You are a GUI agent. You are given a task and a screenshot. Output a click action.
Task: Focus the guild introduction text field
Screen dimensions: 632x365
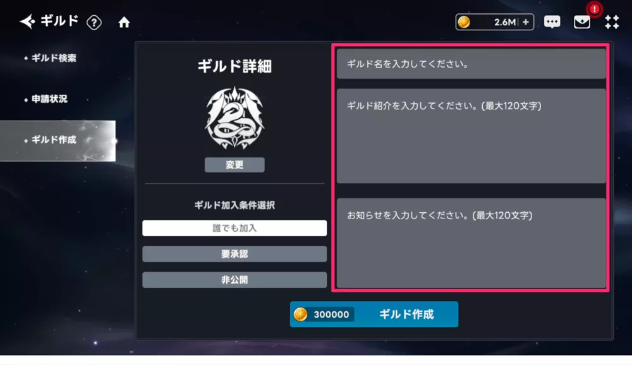471,136
